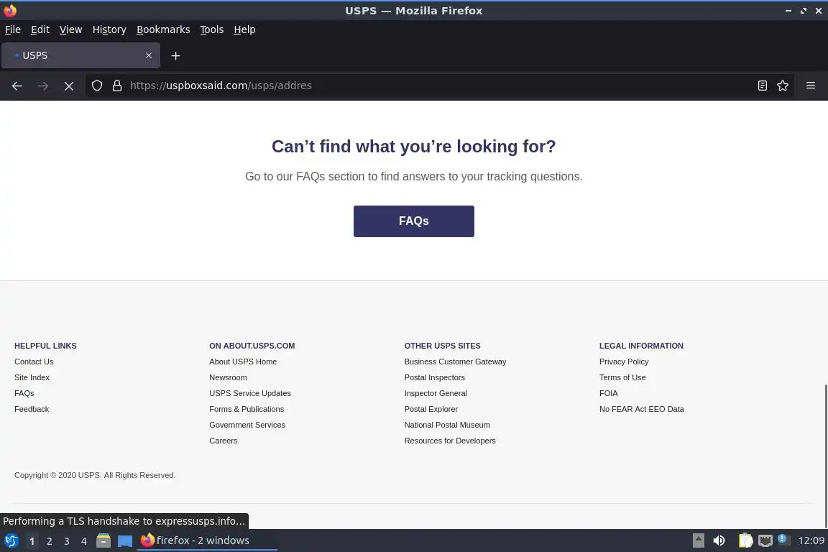The image size is (828, 552).
Task: Toggle reader view icon
Action: [x=762, y=86]
